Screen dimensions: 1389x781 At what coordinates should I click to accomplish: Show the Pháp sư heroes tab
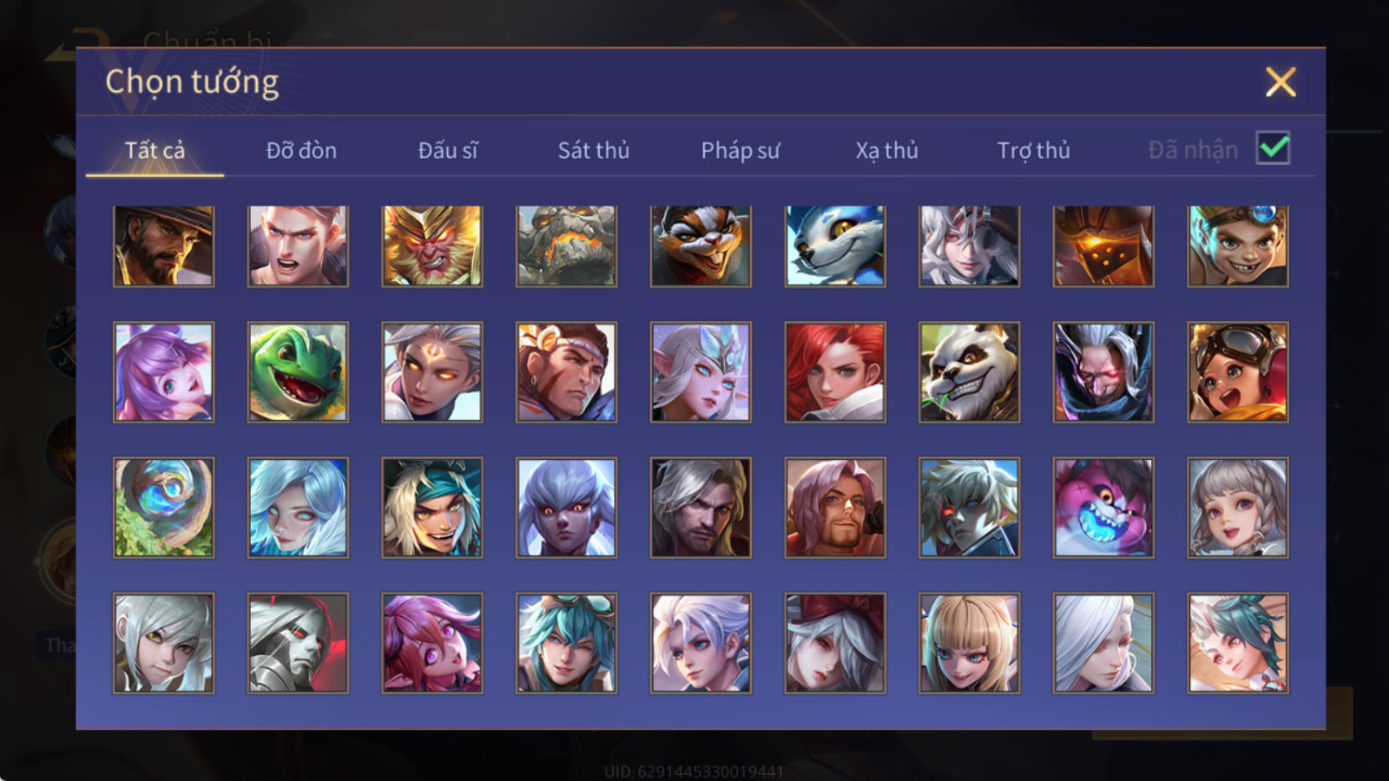[x=740, y=150]
